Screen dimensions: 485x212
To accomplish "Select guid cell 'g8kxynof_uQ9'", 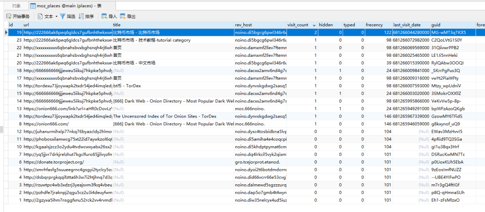I will coord(453,124).
